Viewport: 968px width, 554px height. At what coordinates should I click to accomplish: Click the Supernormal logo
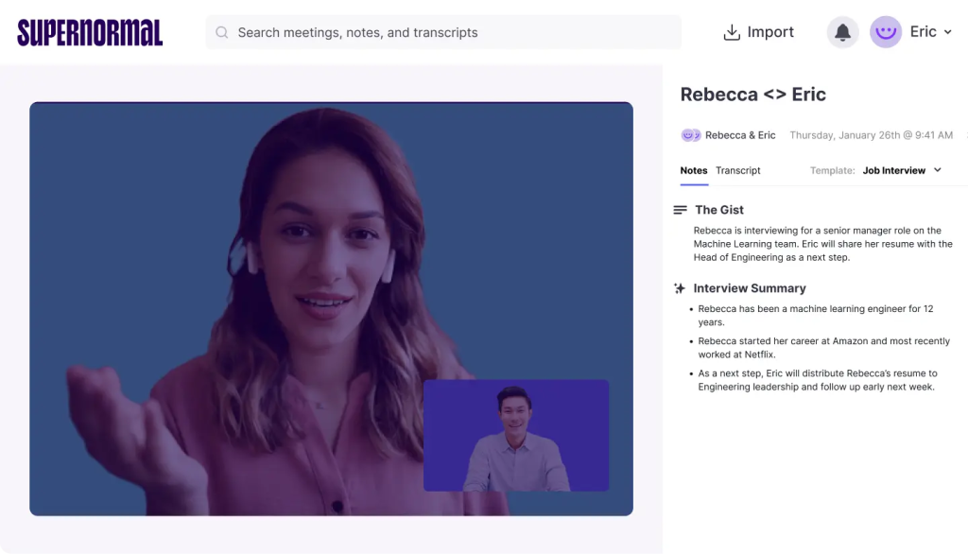[90, 32]
